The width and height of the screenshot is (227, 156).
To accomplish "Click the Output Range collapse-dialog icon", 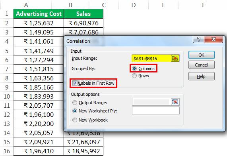I will [x=175, y=102].
